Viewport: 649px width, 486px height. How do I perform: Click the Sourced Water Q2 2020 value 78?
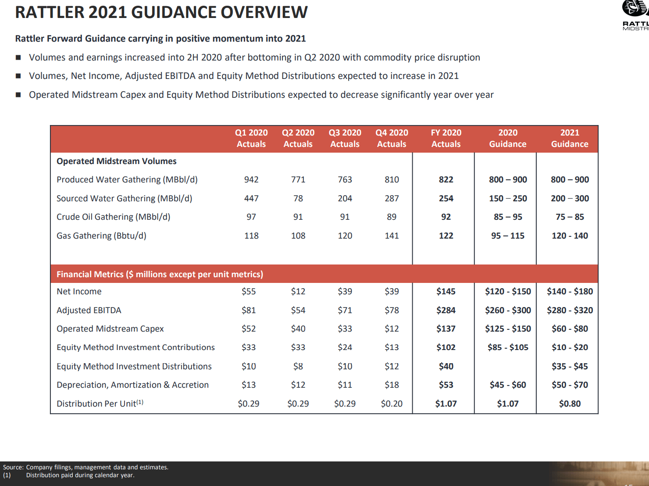[298, 199]
